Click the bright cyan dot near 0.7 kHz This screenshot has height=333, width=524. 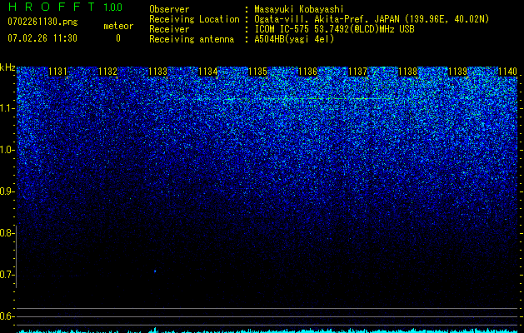click(155, 271)
